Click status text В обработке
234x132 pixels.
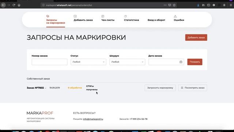coord(75,88)
